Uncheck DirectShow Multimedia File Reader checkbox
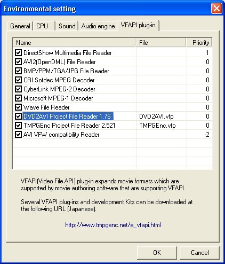Viewport: 225px width, 264px height. click(x=18, y=53)
